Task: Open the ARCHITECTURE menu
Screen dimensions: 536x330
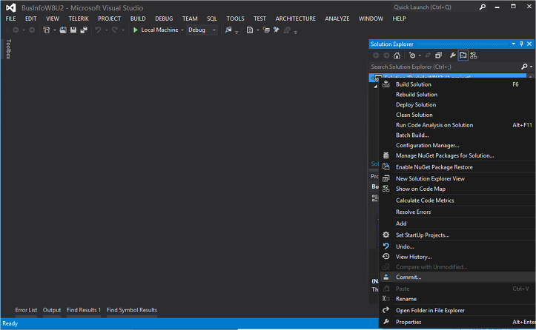Action: pyautogui.click(x=296, y=18)
